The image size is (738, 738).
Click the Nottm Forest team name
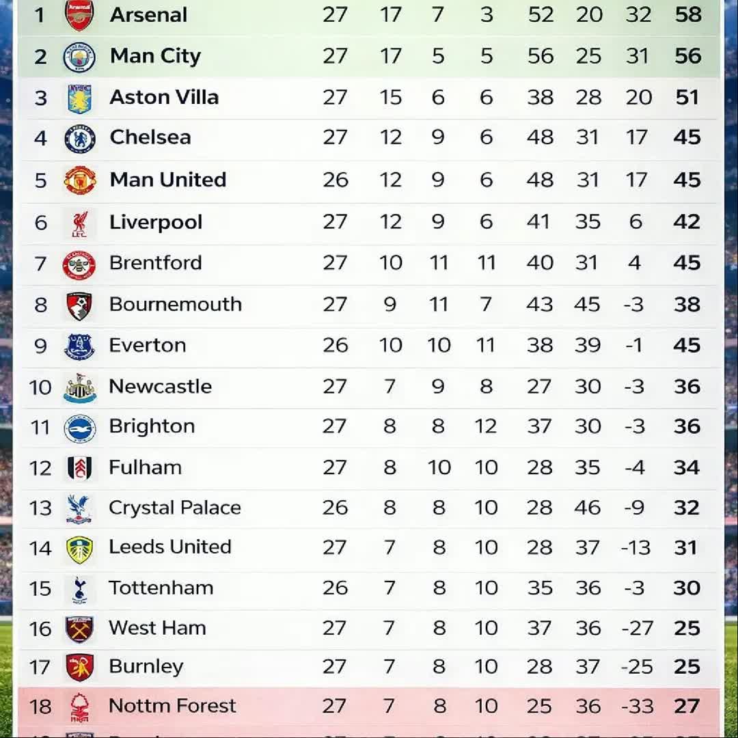point(172,705)
